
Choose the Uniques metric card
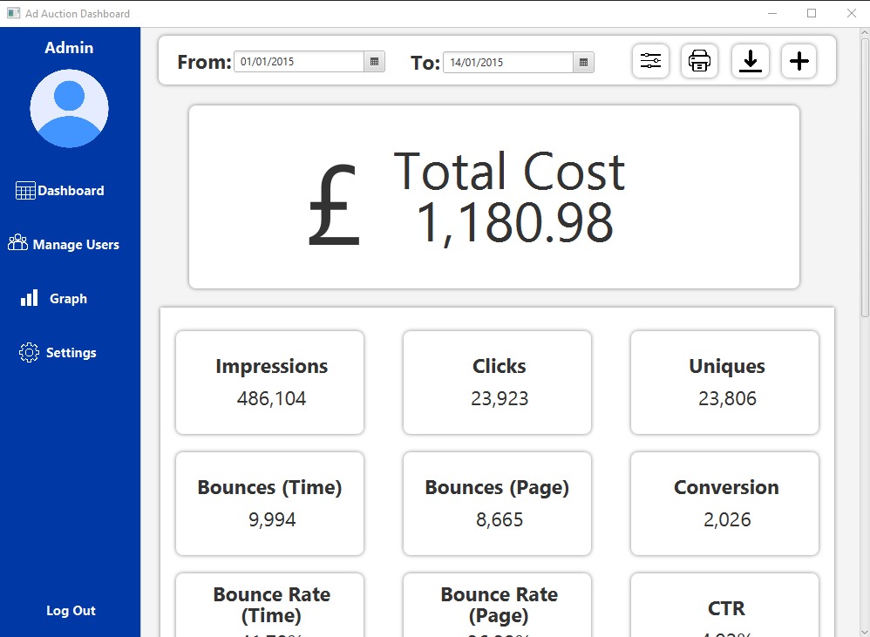click(724, 383)
